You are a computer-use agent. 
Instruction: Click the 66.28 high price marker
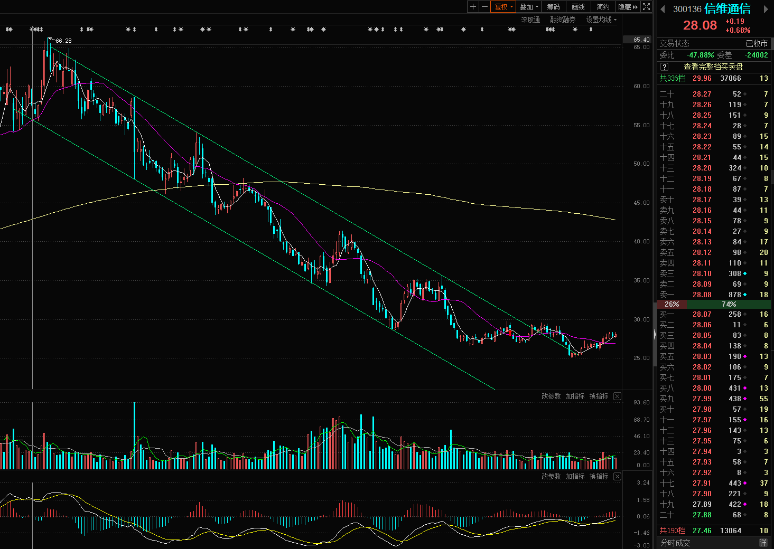tap(63, 41)
